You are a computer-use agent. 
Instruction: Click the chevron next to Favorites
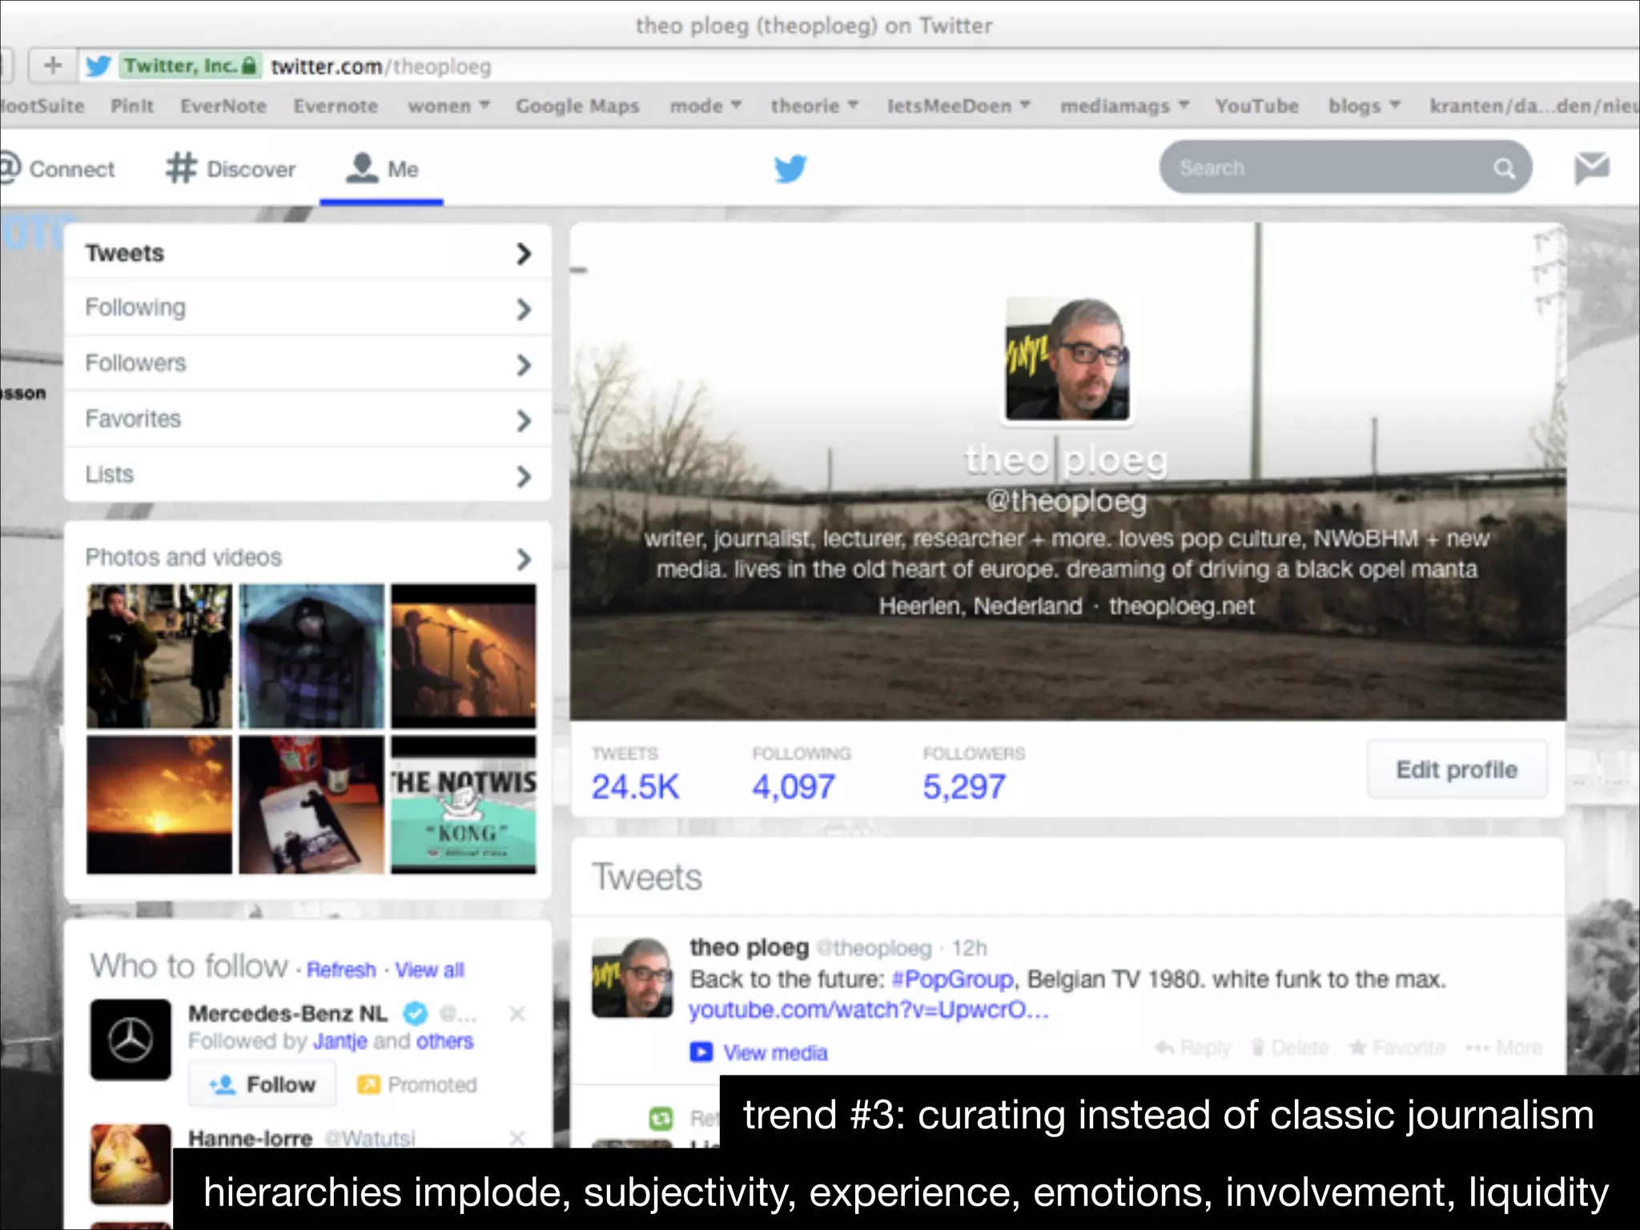(x=524, y=420)
